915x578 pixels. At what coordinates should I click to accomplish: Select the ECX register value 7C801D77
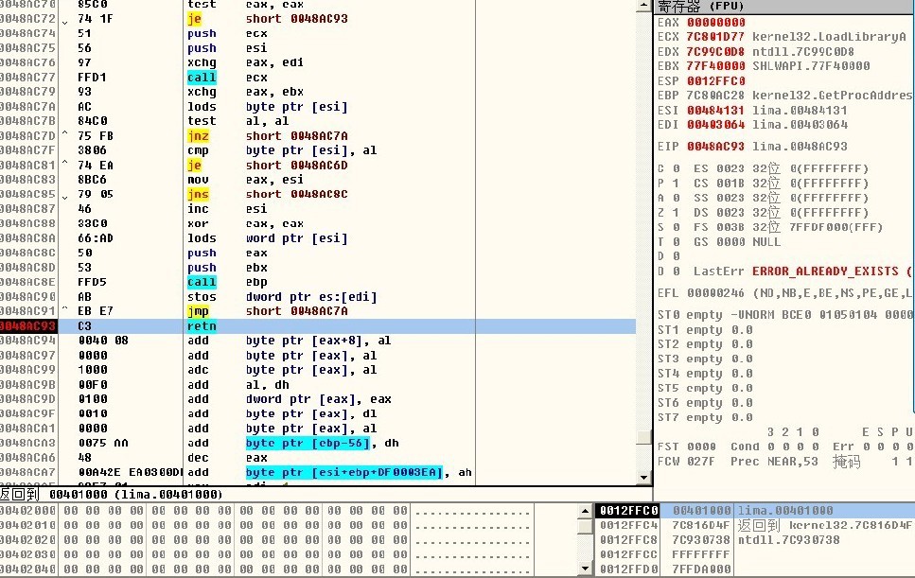(716, 37)
